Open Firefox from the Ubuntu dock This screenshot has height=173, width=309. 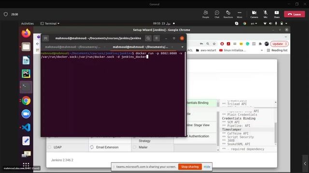26,33
